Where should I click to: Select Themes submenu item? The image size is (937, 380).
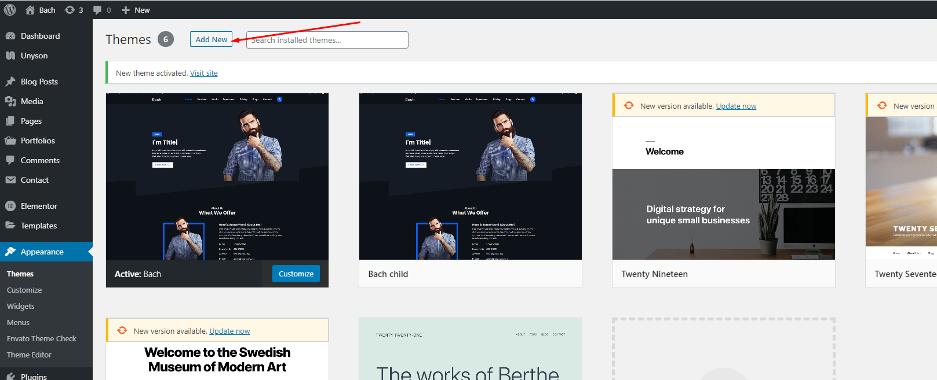(x=20, y=274)
